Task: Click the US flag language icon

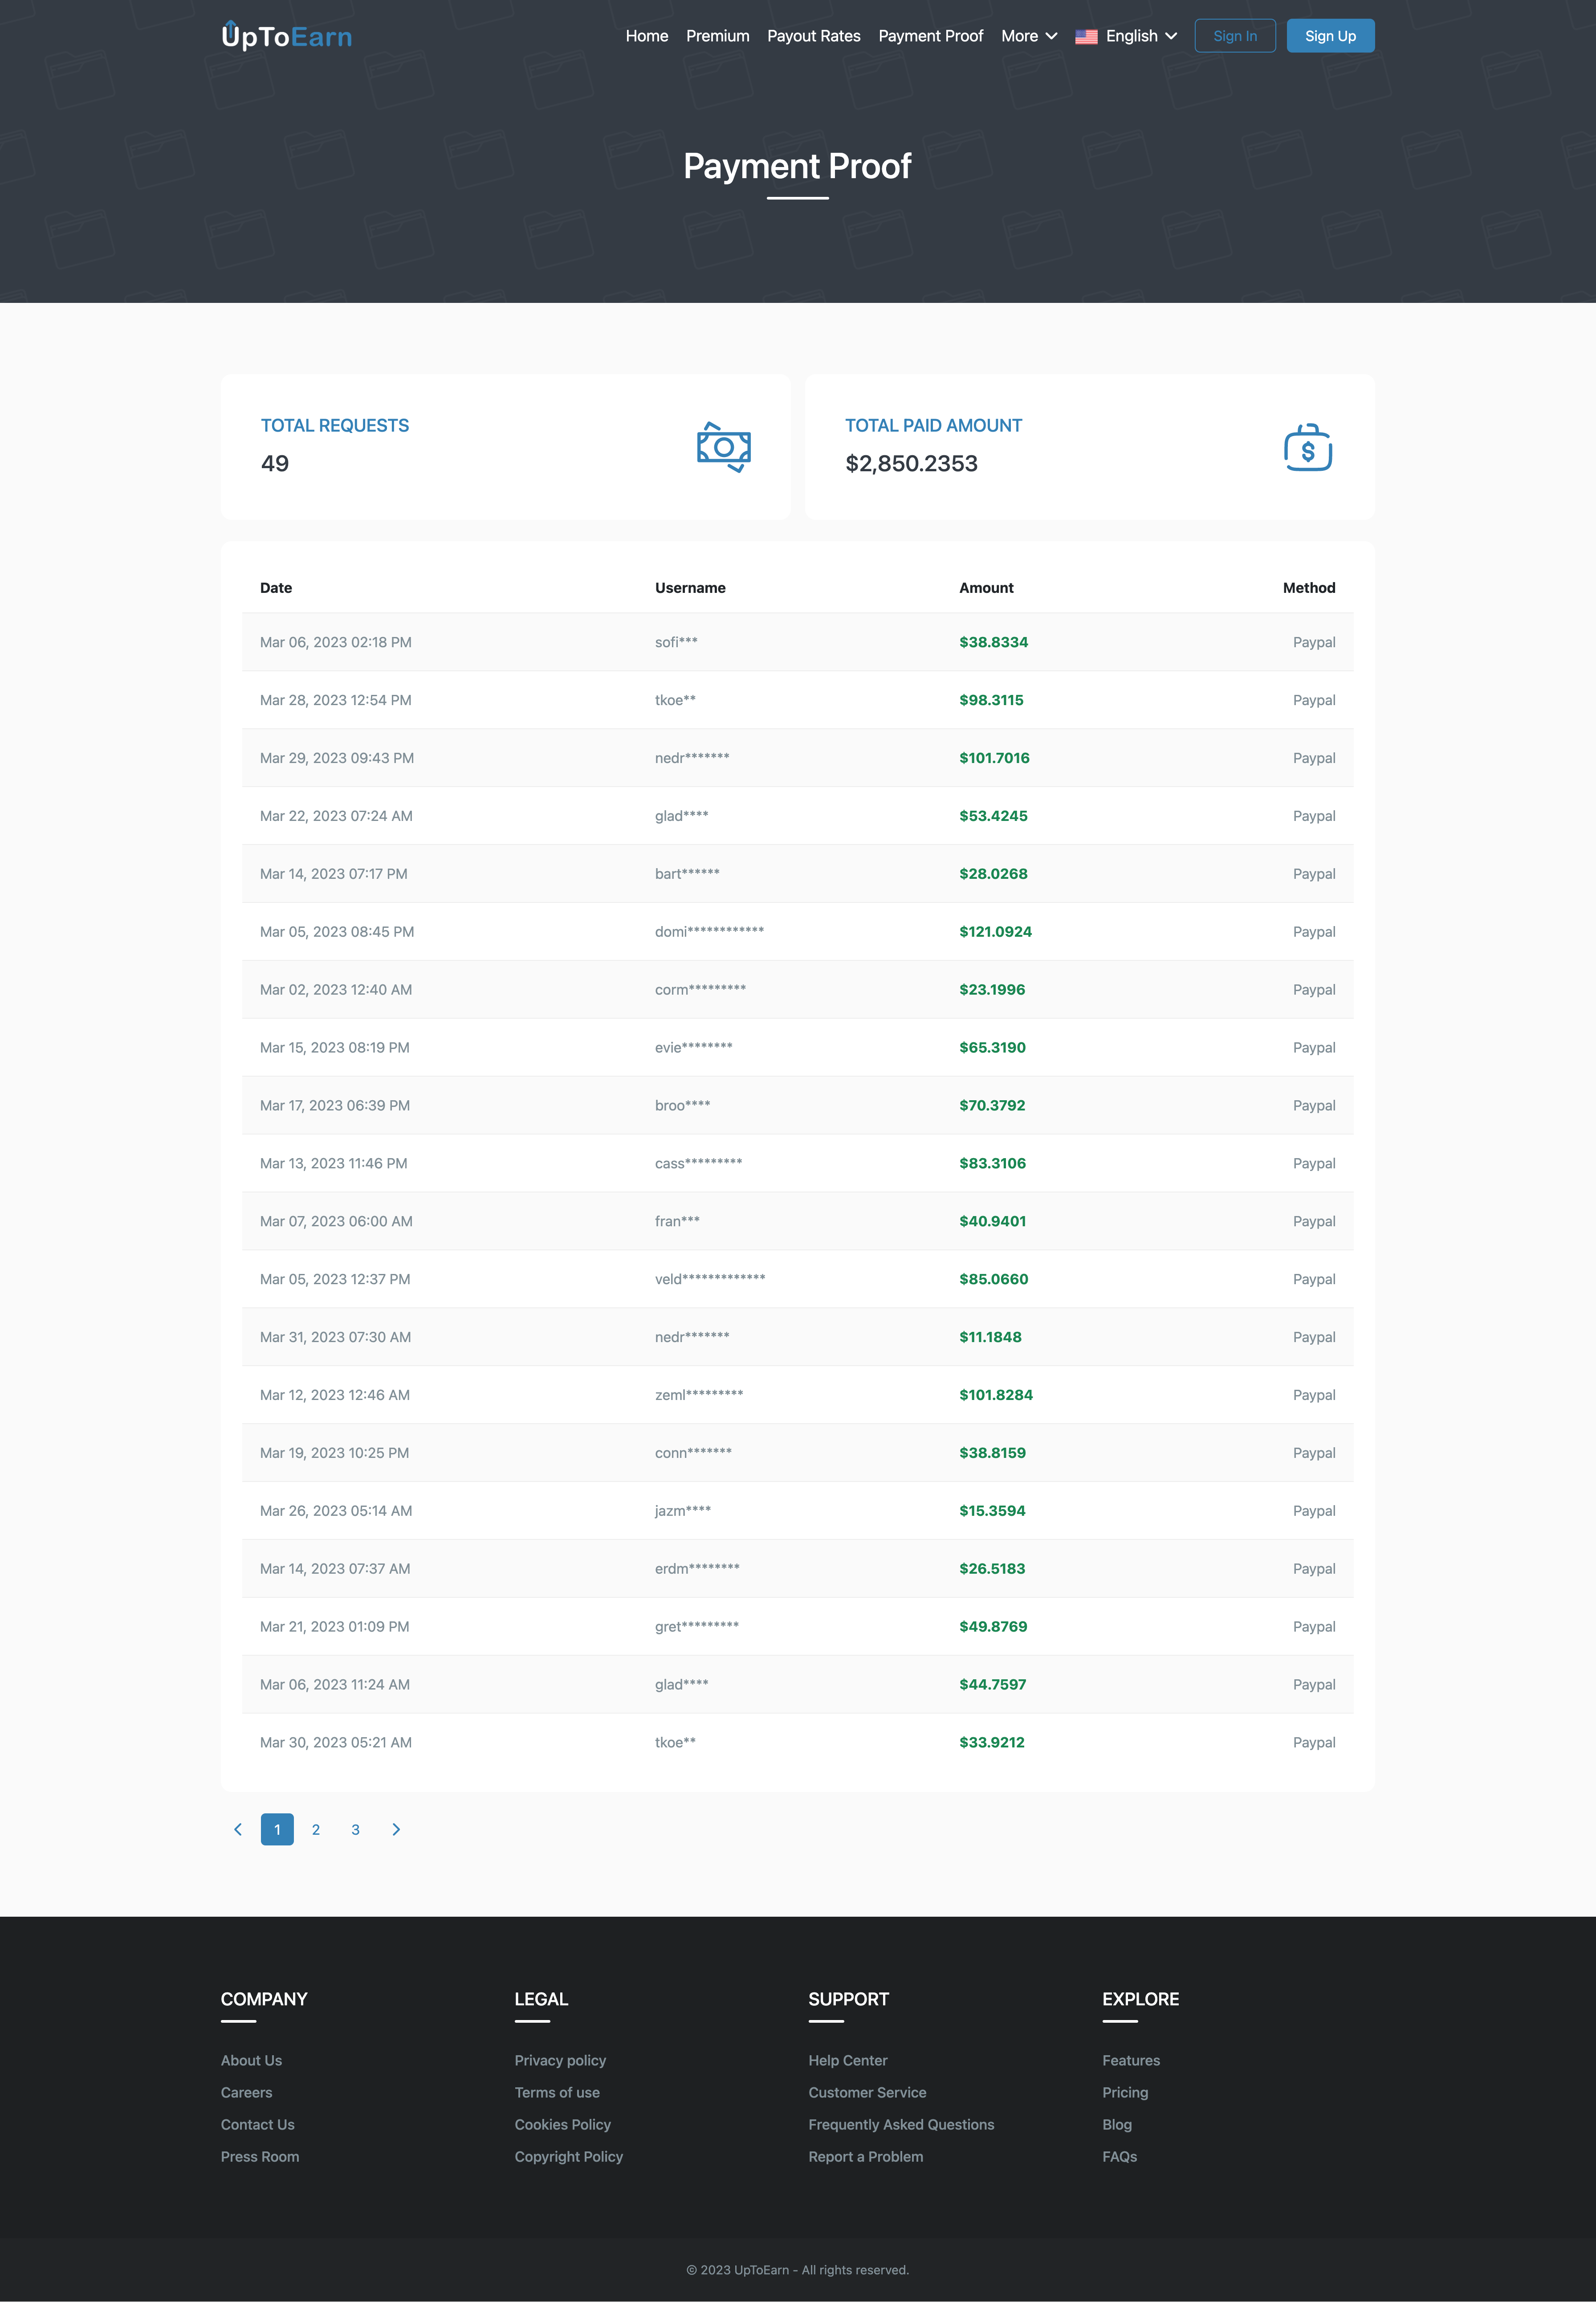Action: (x=1086, y=36)
